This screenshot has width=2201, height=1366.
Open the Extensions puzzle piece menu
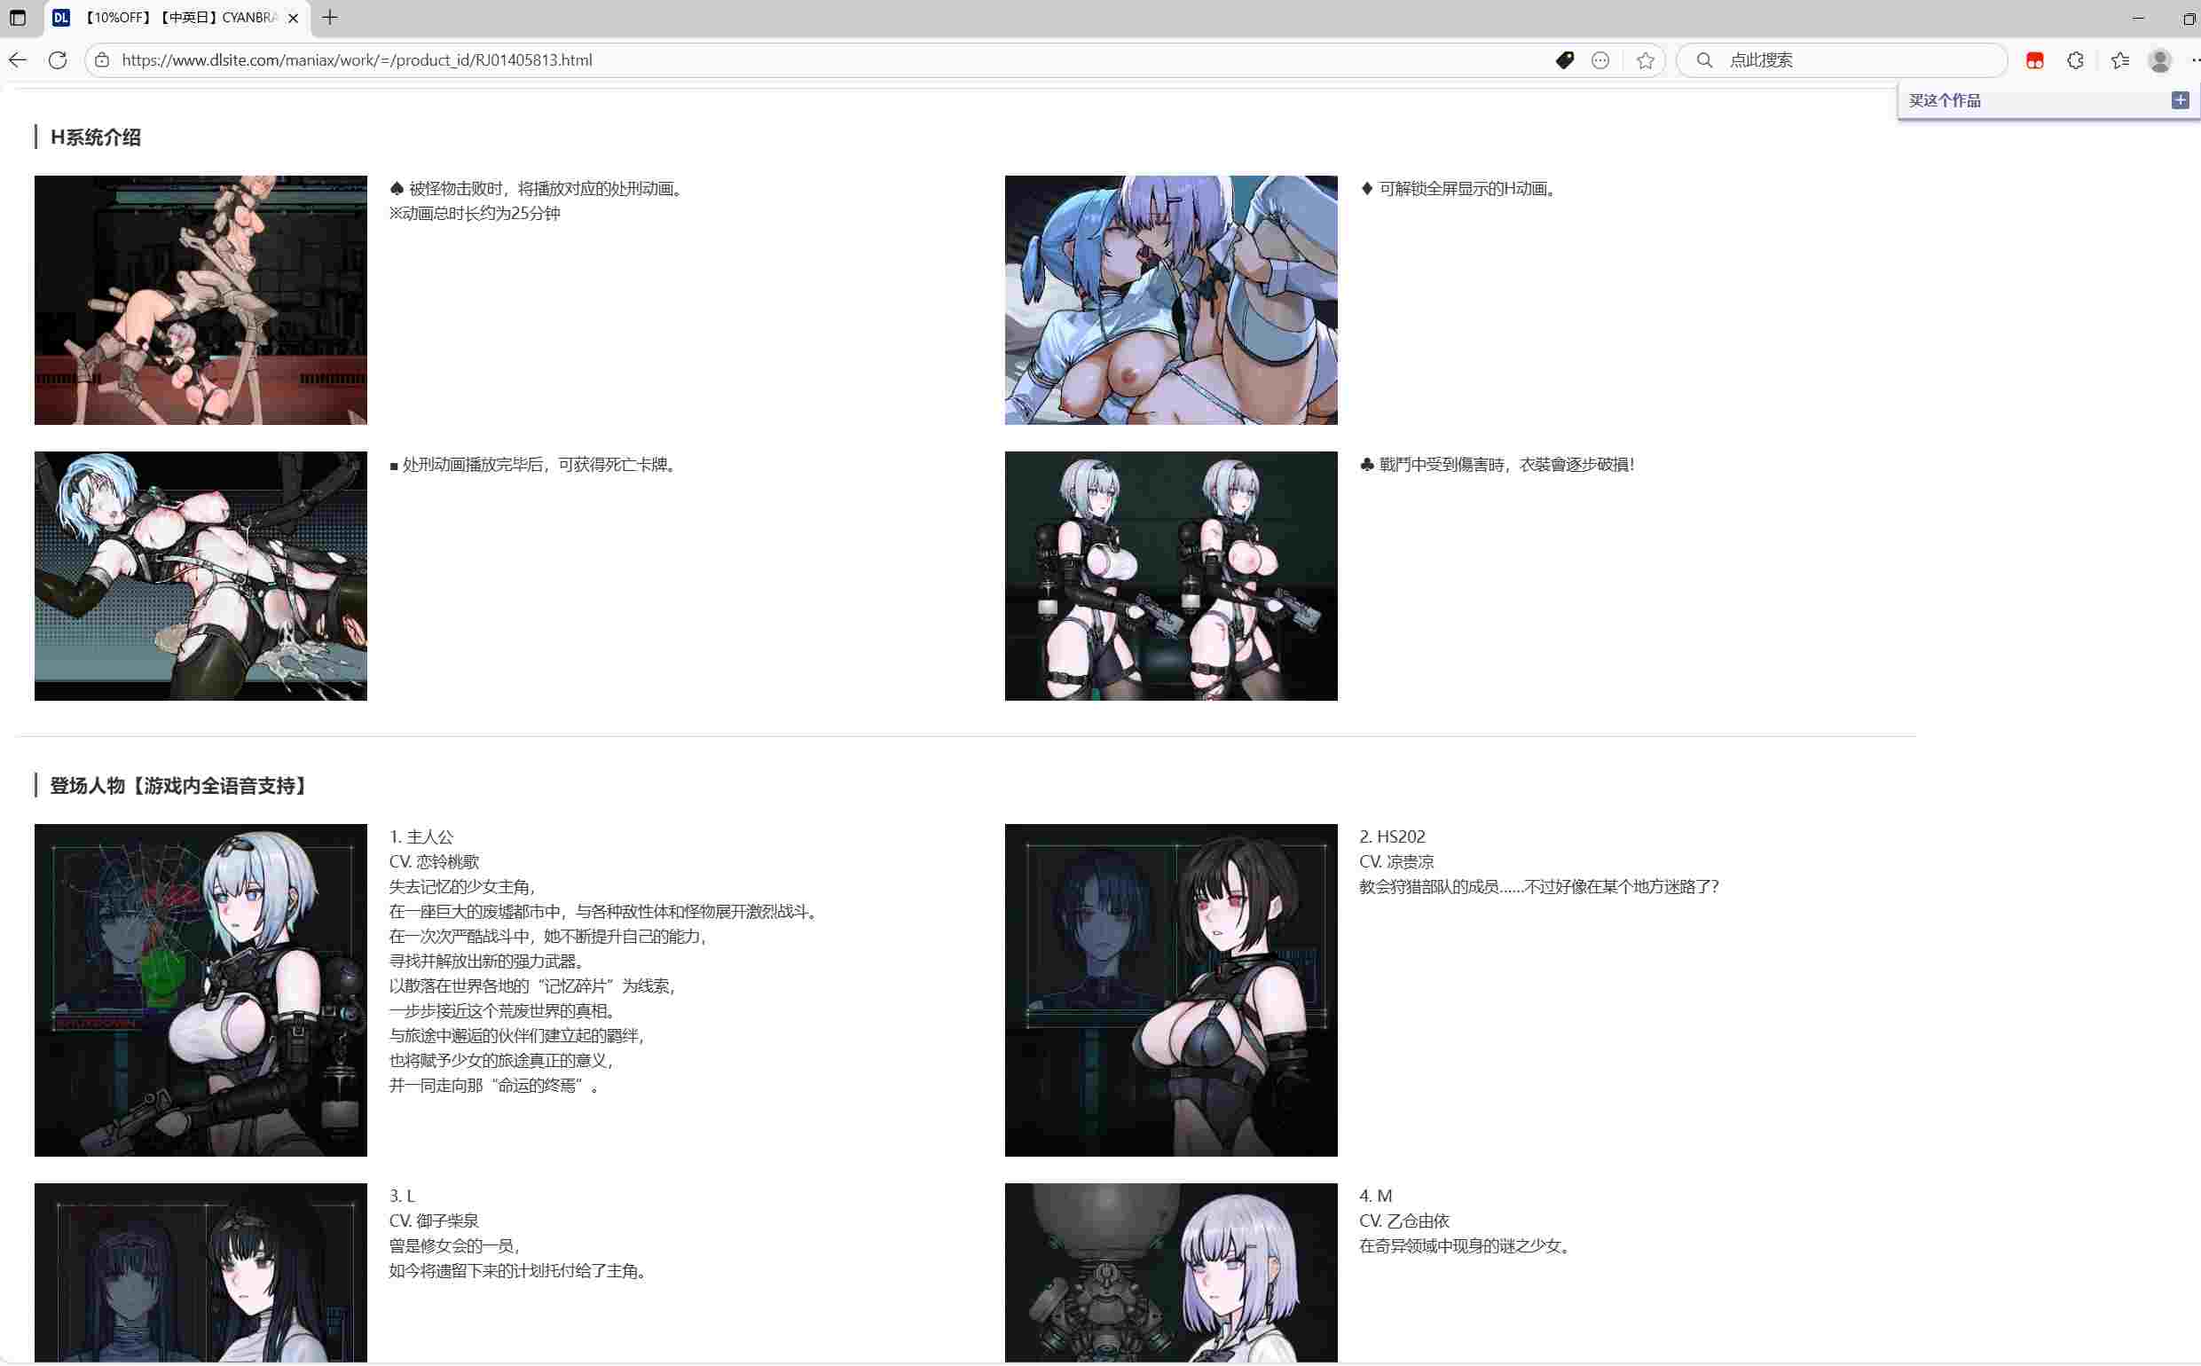tap(2075, 59)
